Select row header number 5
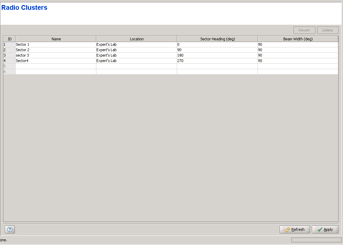This screenshot has height=245, width=343. click(9, 66)
